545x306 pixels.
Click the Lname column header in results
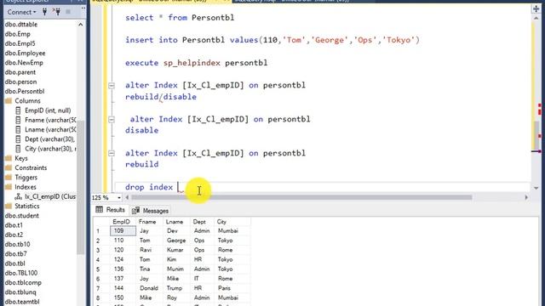tap(176, 222)
